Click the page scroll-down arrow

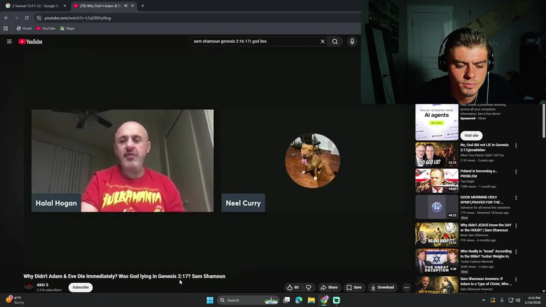point(543,291)
